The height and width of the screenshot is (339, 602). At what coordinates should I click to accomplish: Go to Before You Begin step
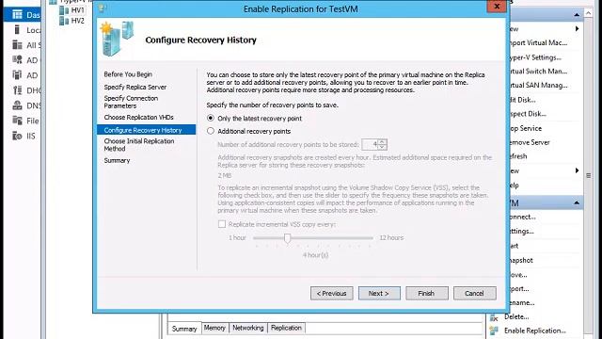coord(128,74)
